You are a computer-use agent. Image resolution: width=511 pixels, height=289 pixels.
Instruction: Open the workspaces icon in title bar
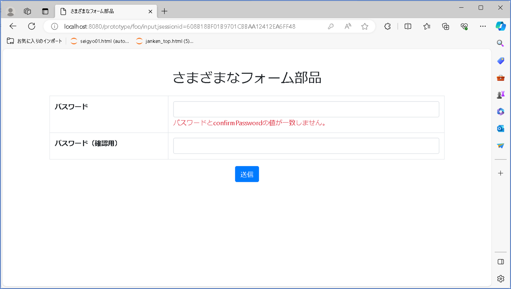tap(27, 11)
